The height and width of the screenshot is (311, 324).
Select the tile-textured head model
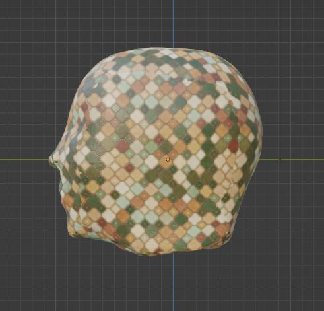155,152
